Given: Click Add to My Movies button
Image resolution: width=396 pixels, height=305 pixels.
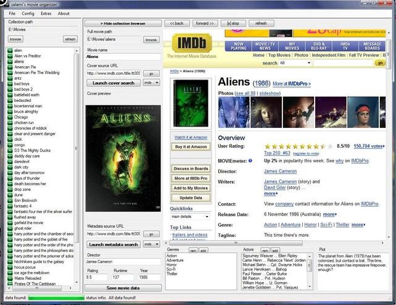Looking at the screenshot, I should pos(191,188).
